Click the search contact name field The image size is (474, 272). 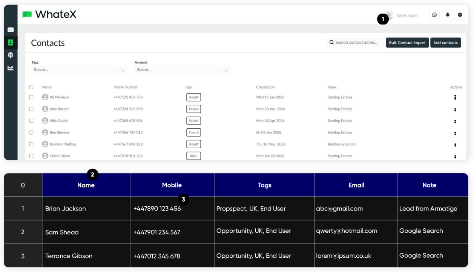pyautogui.click(x=355, y=43)
